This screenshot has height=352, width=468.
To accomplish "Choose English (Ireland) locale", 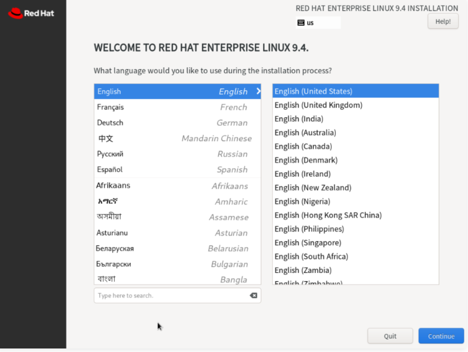I will point(355,173).
